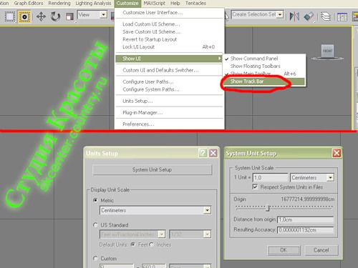
Task: Choose Customize User Interface...
Action: point(170,13)
